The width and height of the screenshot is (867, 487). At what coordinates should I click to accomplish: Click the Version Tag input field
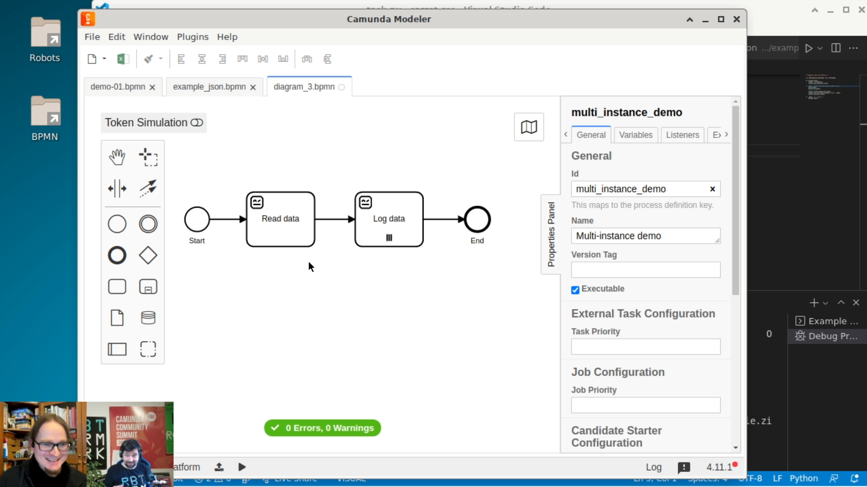(645, 270)
